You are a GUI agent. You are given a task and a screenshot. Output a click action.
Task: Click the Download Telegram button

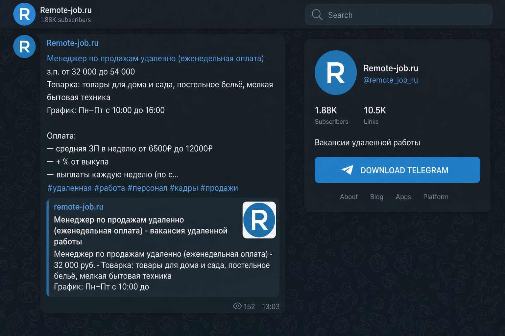pyautogui.click(x=397, y=170)
